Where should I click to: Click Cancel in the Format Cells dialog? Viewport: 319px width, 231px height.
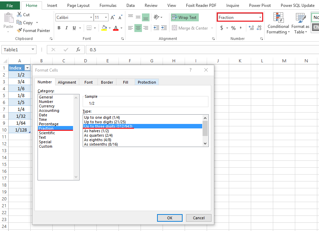[x=198, y=218]
